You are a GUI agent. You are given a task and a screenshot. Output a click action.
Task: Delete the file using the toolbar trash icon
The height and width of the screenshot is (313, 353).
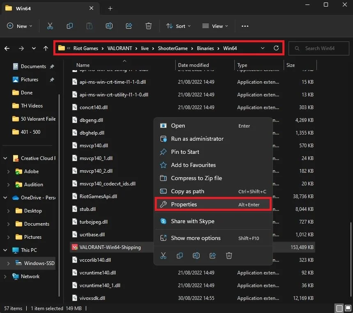pos(148,26)
